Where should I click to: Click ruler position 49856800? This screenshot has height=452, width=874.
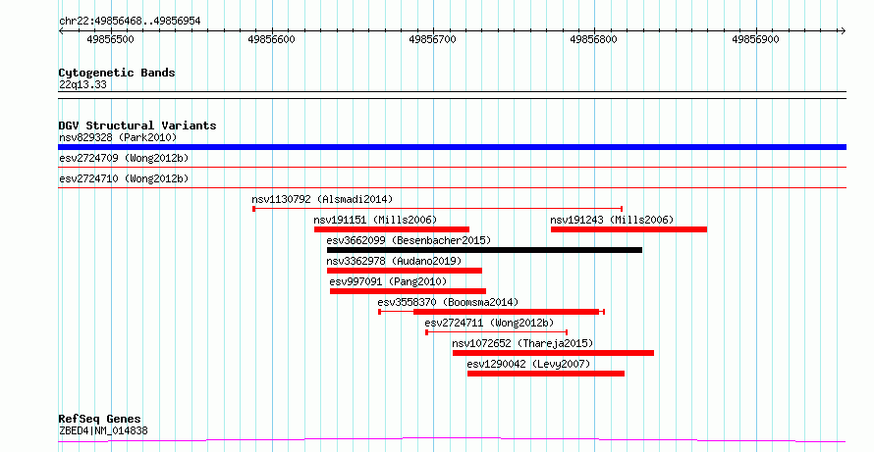pos(593,39)
